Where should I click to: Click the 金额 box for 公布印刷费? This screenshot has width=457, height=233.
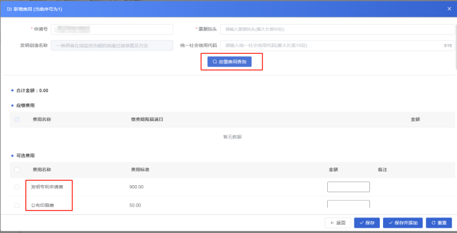pyautogui.click(x=349, y=204)
